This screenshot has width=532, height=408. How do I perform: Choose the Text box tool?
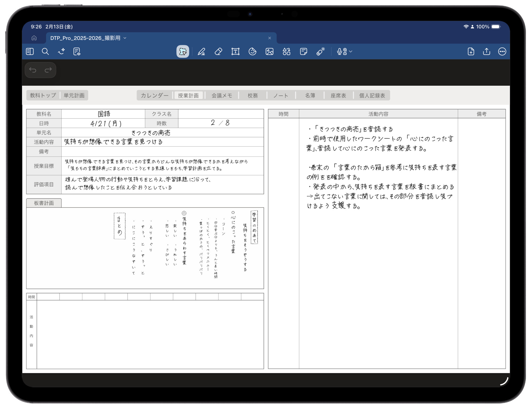click(x=235, y=52)
